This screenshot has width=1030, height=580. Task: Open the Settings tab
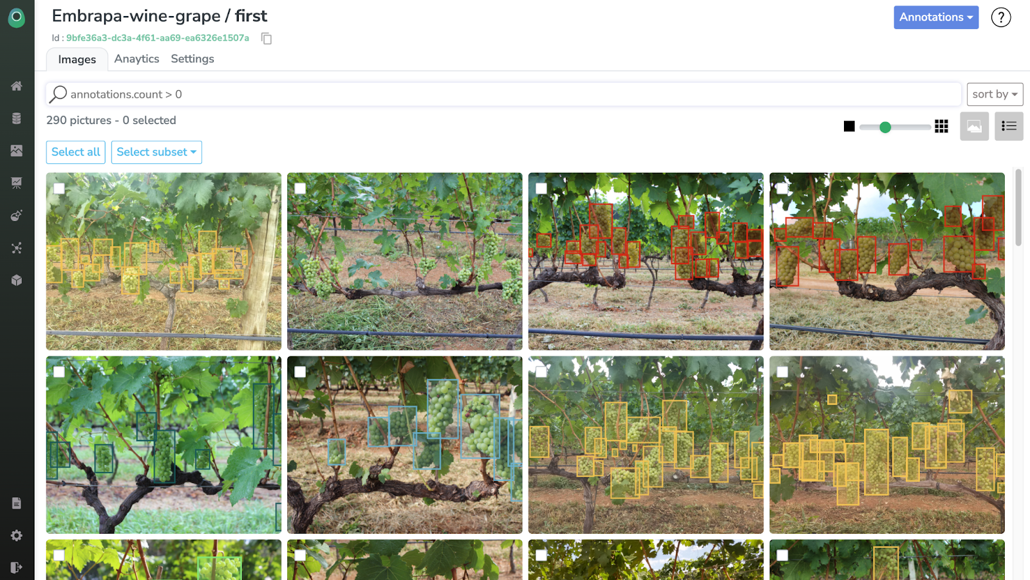(192, 59)
